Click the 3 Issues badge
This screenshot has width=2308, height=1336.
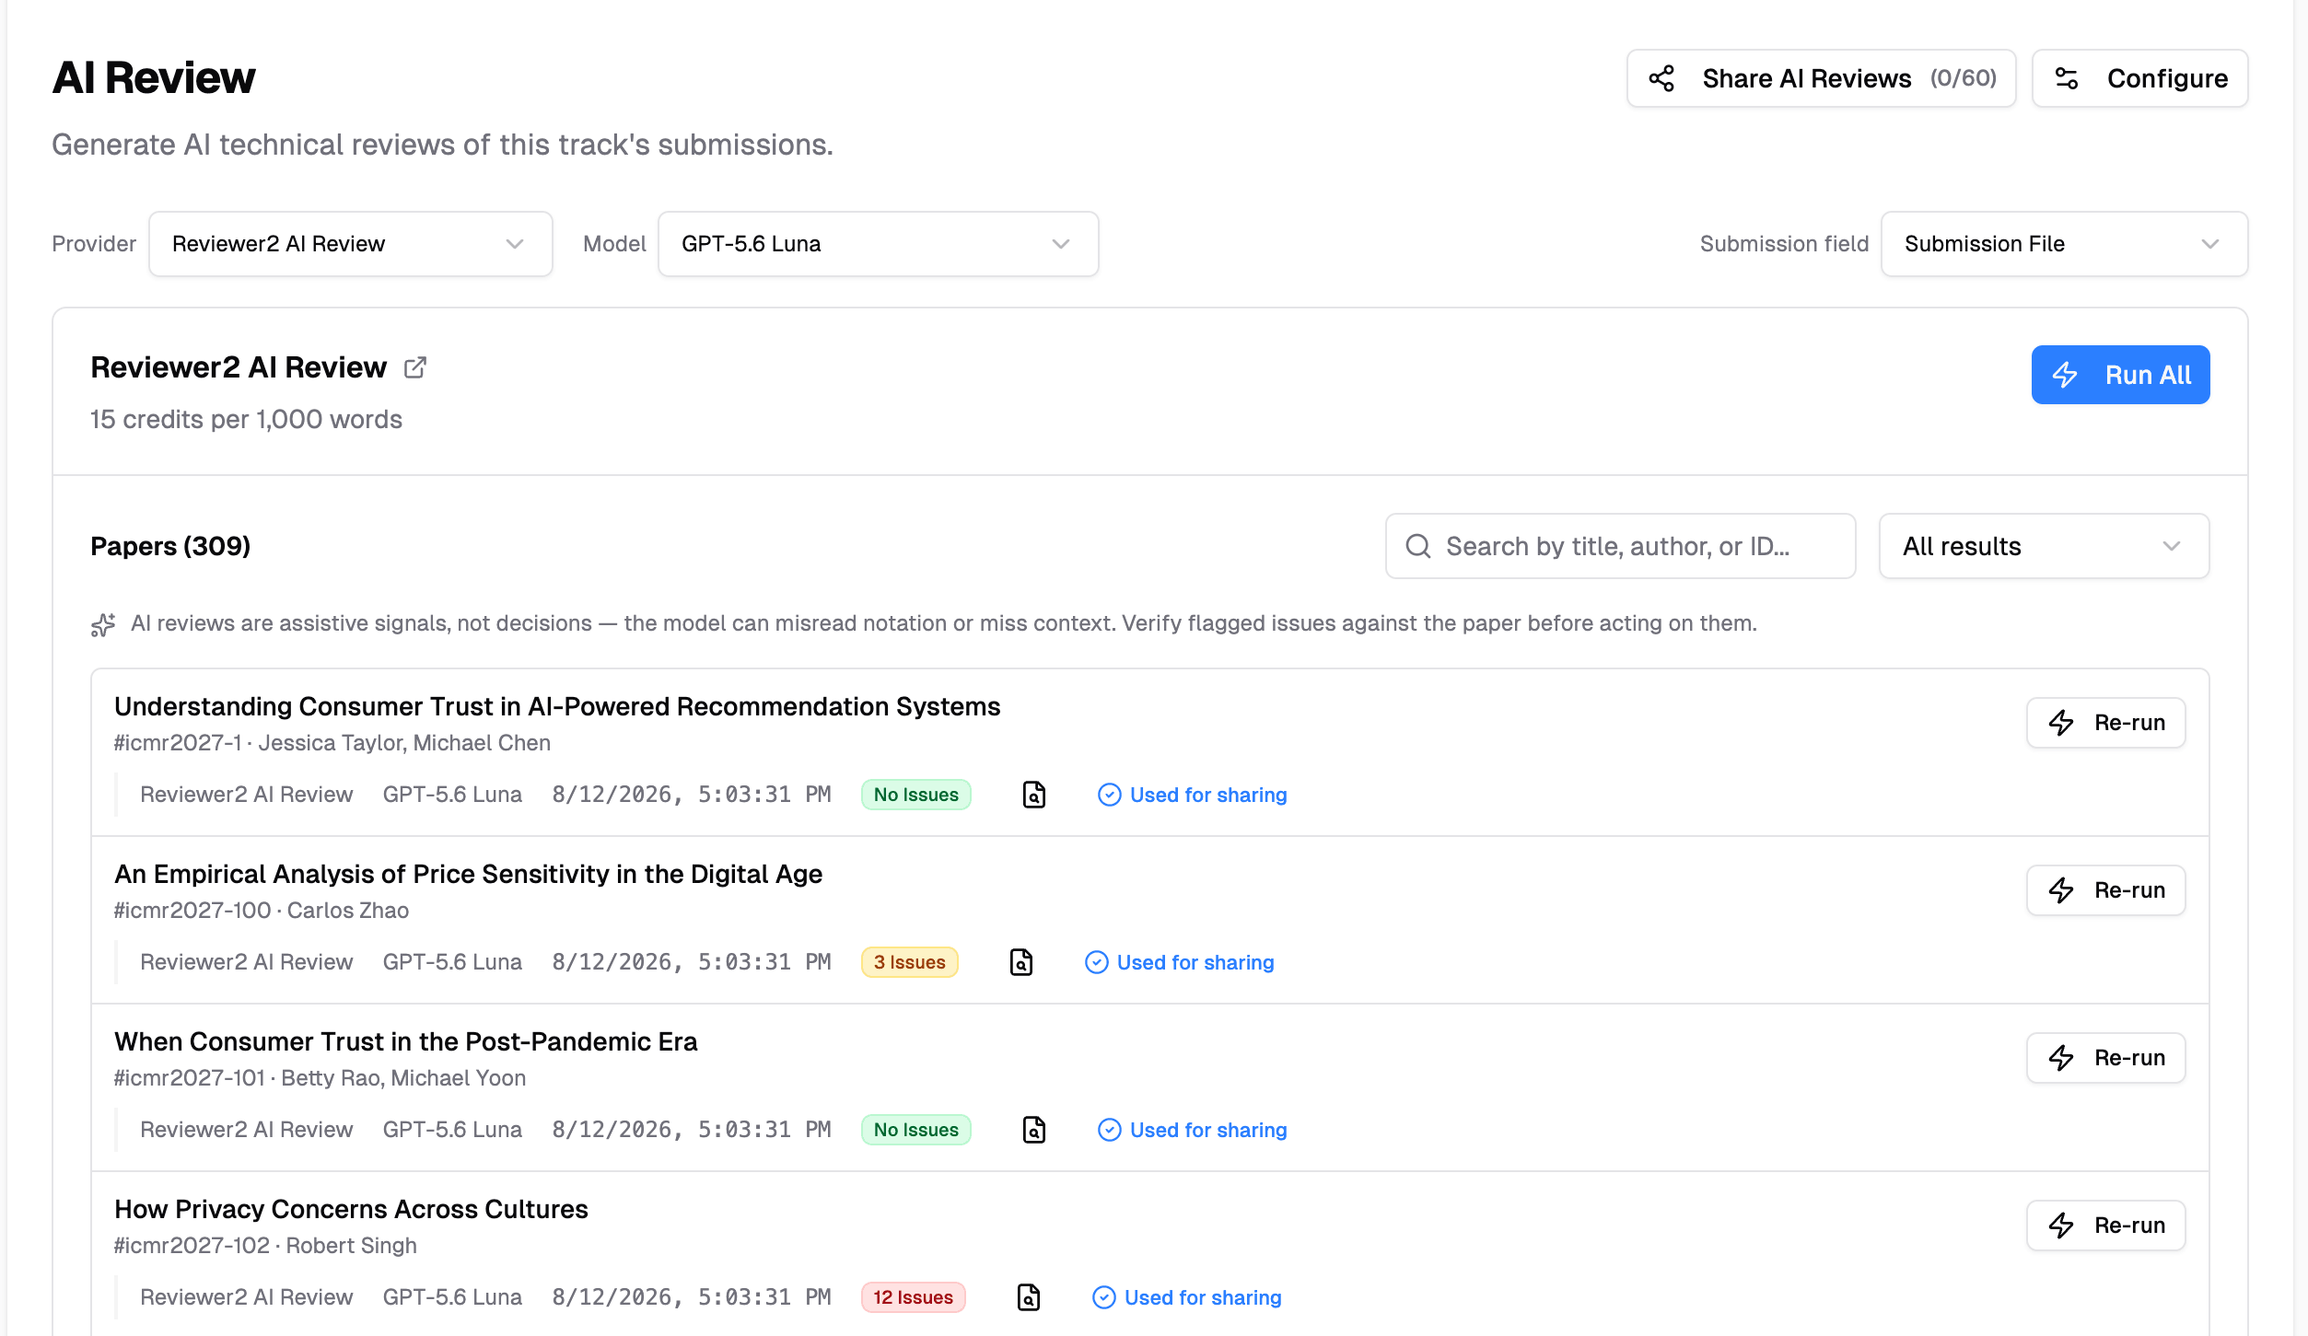pyautogui.click(x=909, y=962)
